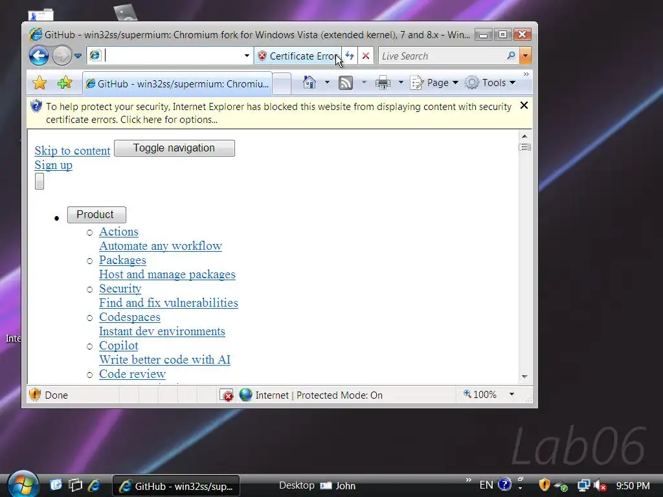Click the scrollbar down arrow
The width and height of the screenshot is (663, 497).
524,377
